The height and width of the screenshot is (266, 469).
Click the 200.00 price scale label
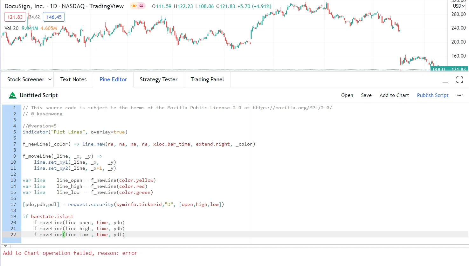(459, 42)
